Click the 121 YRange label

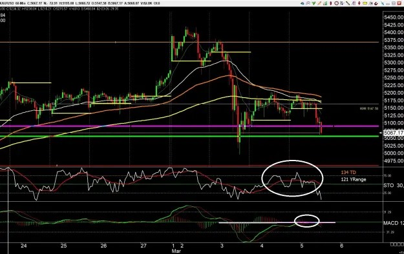[x=353, y=179]
